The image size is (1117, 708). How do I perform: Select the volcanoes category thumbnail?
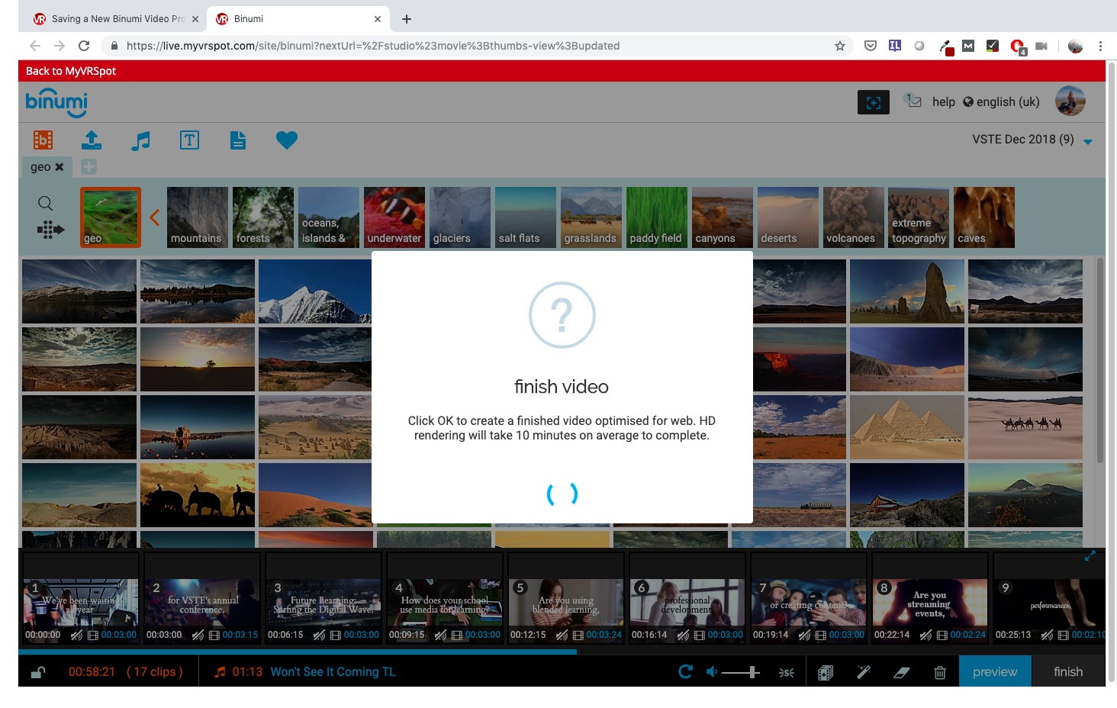coord(854,217)
